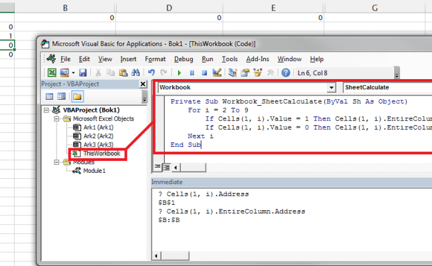The width and height of the screenshot is (432, 266).
Task: Open the View menu
Action: point(105,59)
